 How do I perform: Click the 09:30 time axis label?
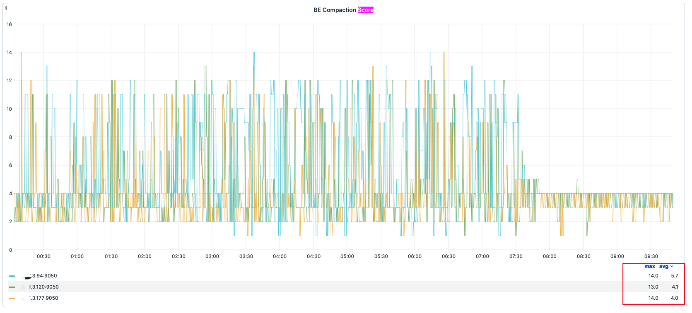(x=651, y=256)
